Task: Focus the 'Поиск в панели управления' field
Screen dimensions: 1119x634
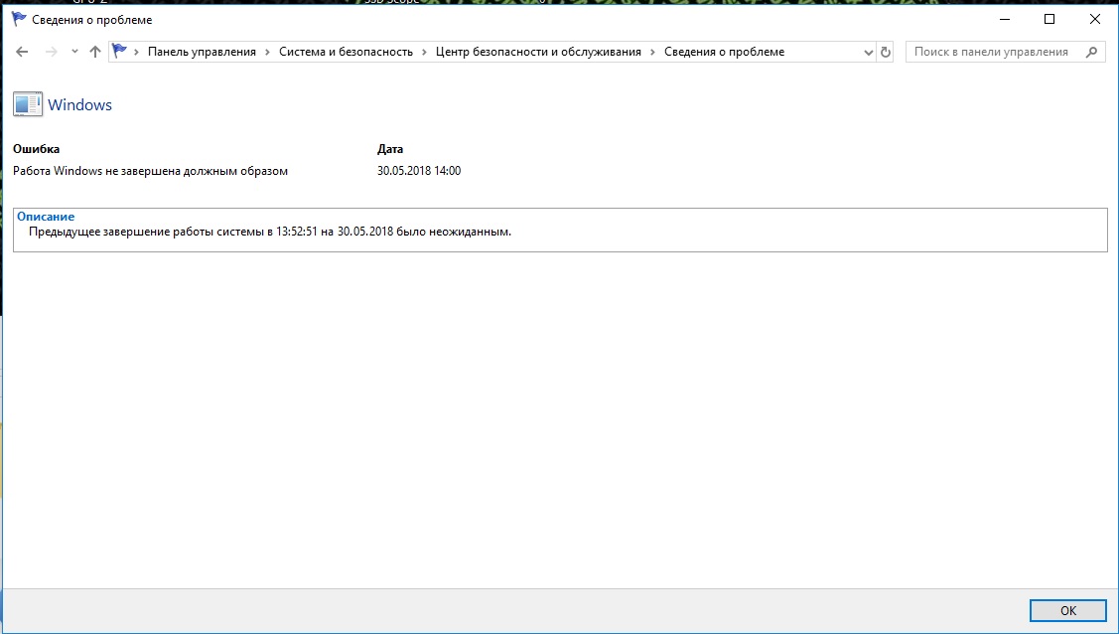Action: tap(1006, 52)
